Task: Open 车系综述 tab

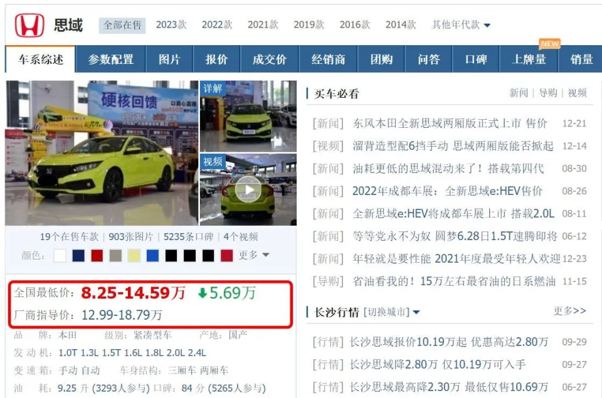Action: pos(41,60)
